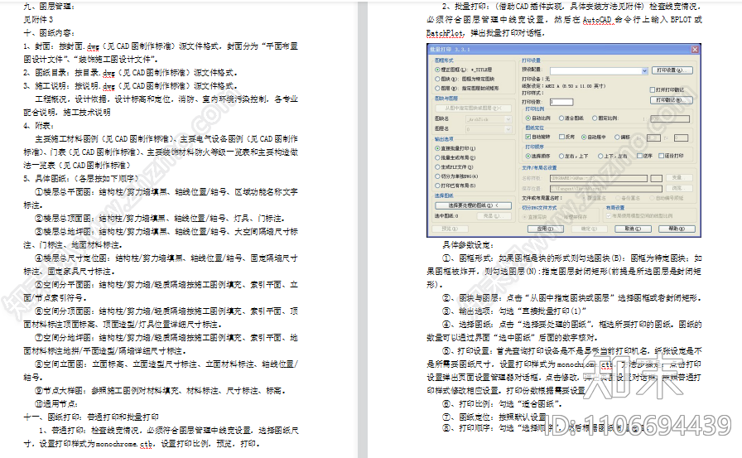Select 偏移 paper positioning radio

tap(617, 137)
